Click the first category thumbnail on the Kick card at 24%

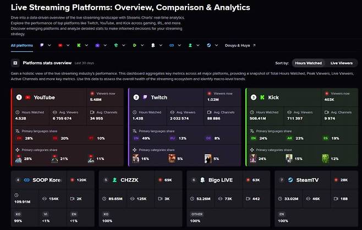[253, 158]
